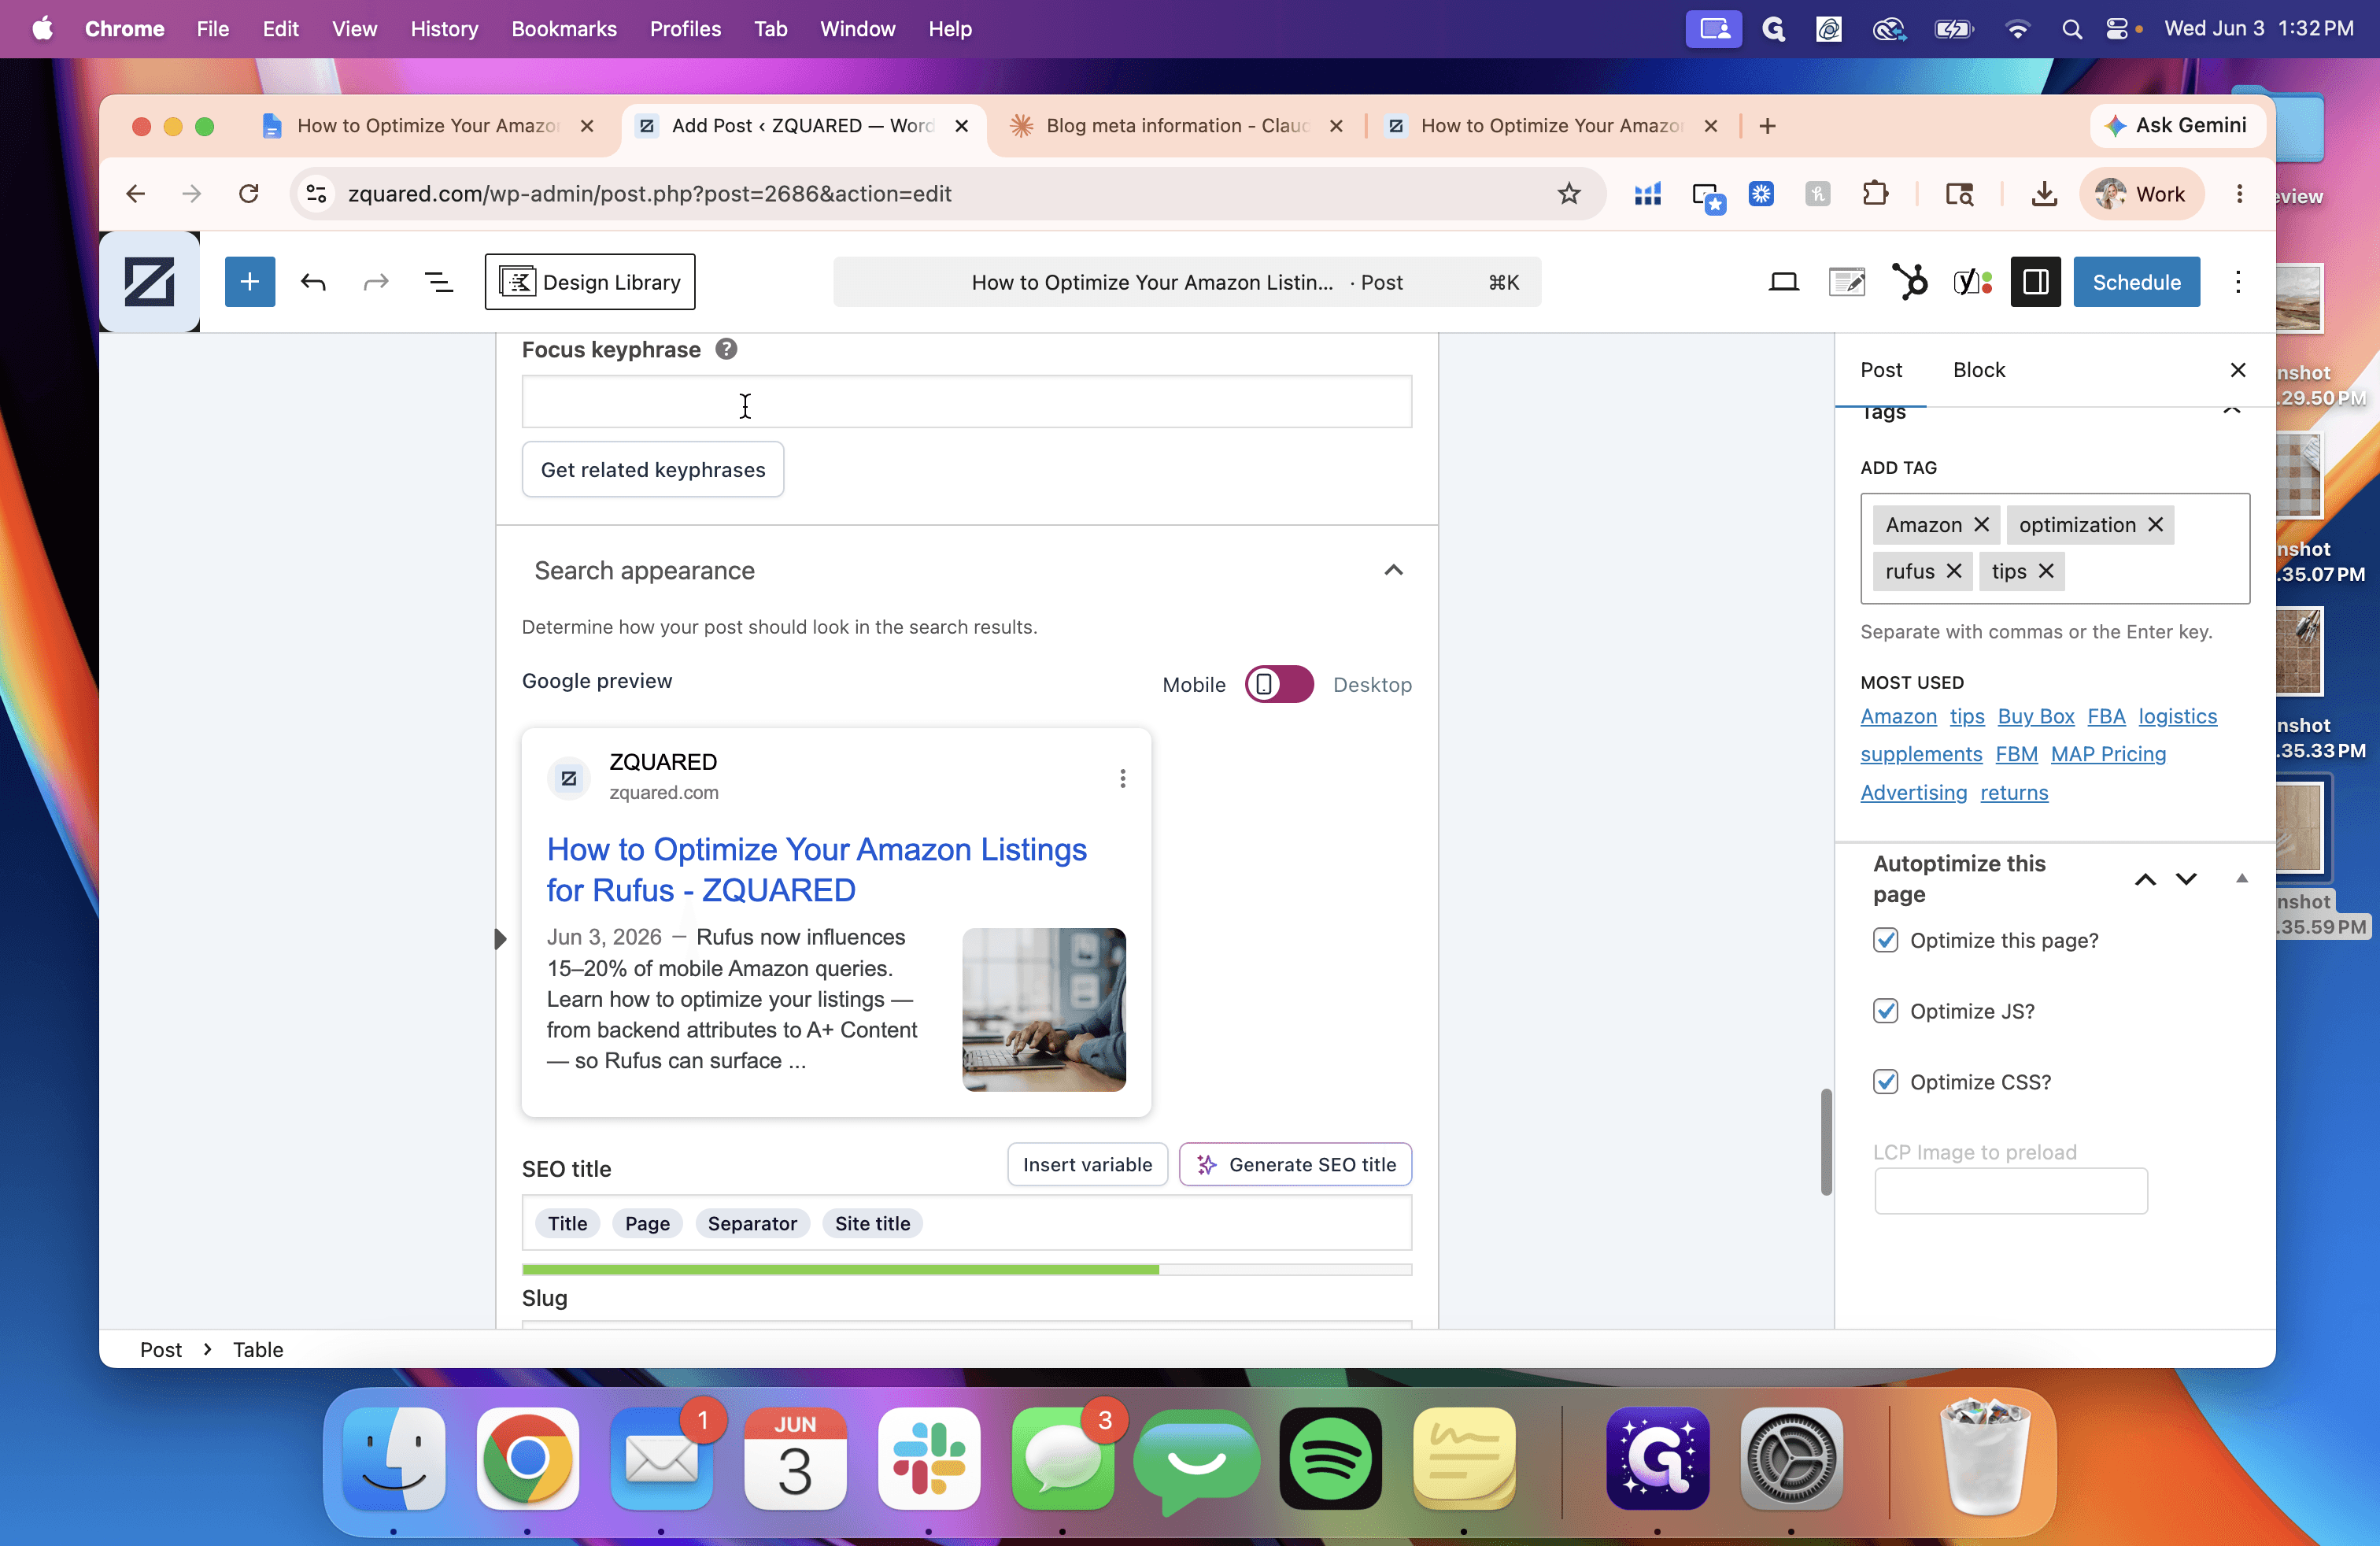Viewport: 2380px width, 1546px height.
Task: Bookmark this page with star icon
Action: click(x=1568, y=193)
